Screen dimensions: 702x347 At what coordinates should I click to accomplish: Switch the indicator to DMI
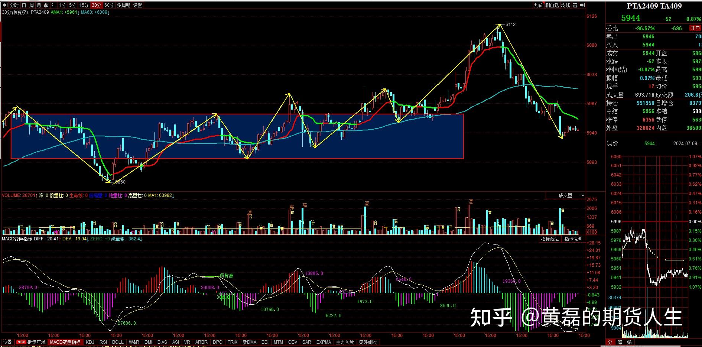[149, 342]
